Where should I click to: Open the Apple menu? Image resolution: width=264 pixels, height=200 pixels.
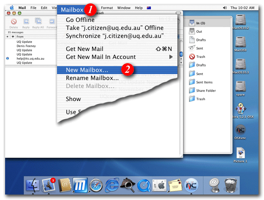[x=11, y=8]
